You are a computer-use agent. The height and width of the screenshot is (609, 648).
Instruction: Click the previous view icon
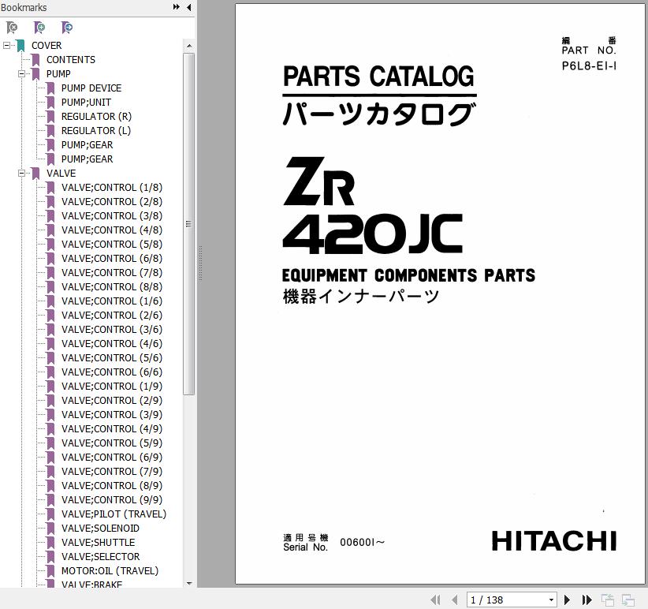[608, 600]
